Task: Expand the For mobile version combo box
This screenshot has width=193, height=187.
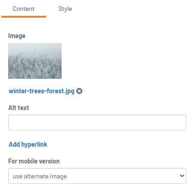Action: (x=97, y=176)
